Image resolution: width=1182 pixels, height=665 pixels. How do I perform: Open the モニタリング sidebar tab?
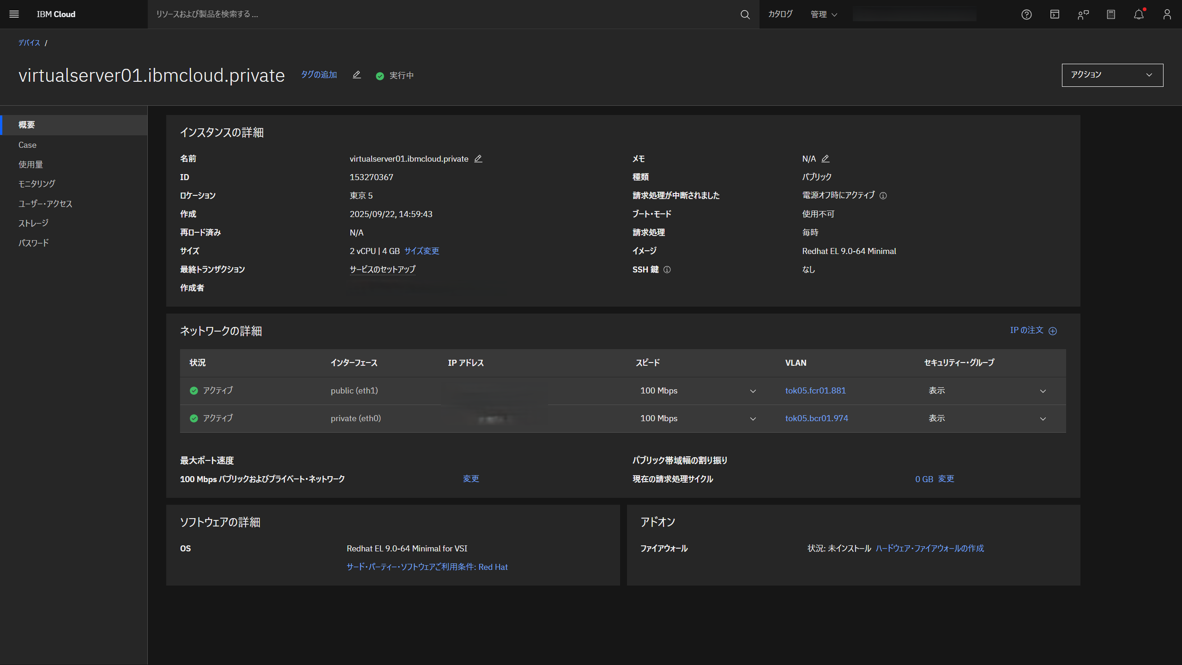[36, 183]
